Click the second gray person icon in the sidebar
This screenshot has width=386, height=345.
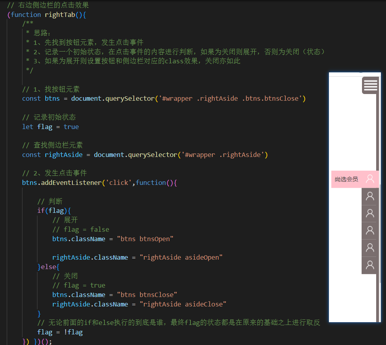(369, 213)
